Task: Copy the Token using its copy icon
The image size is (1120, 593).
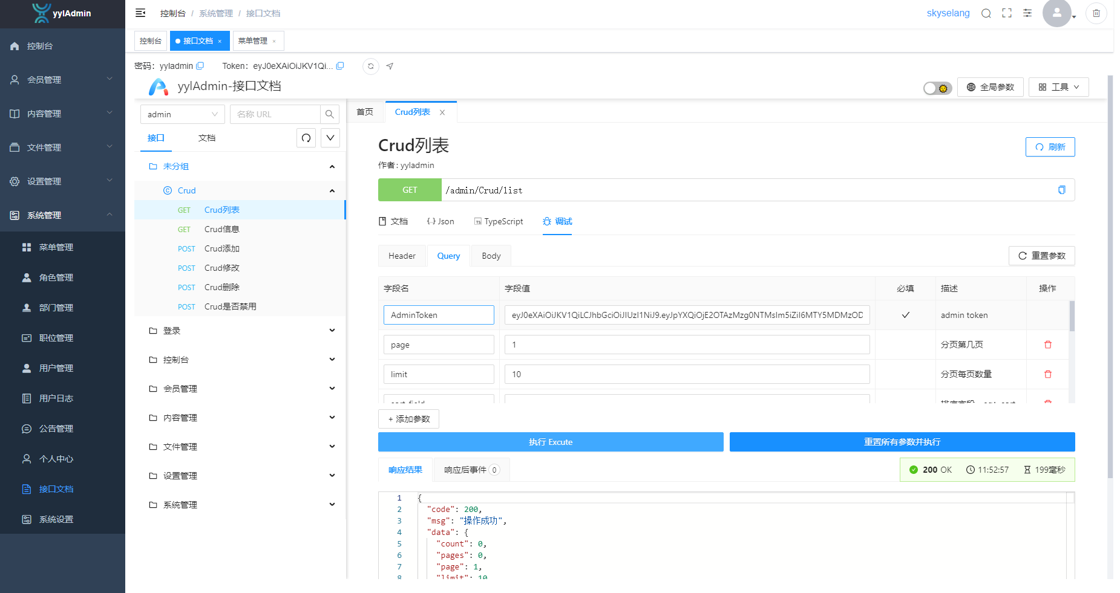Action: pos(340,66)
